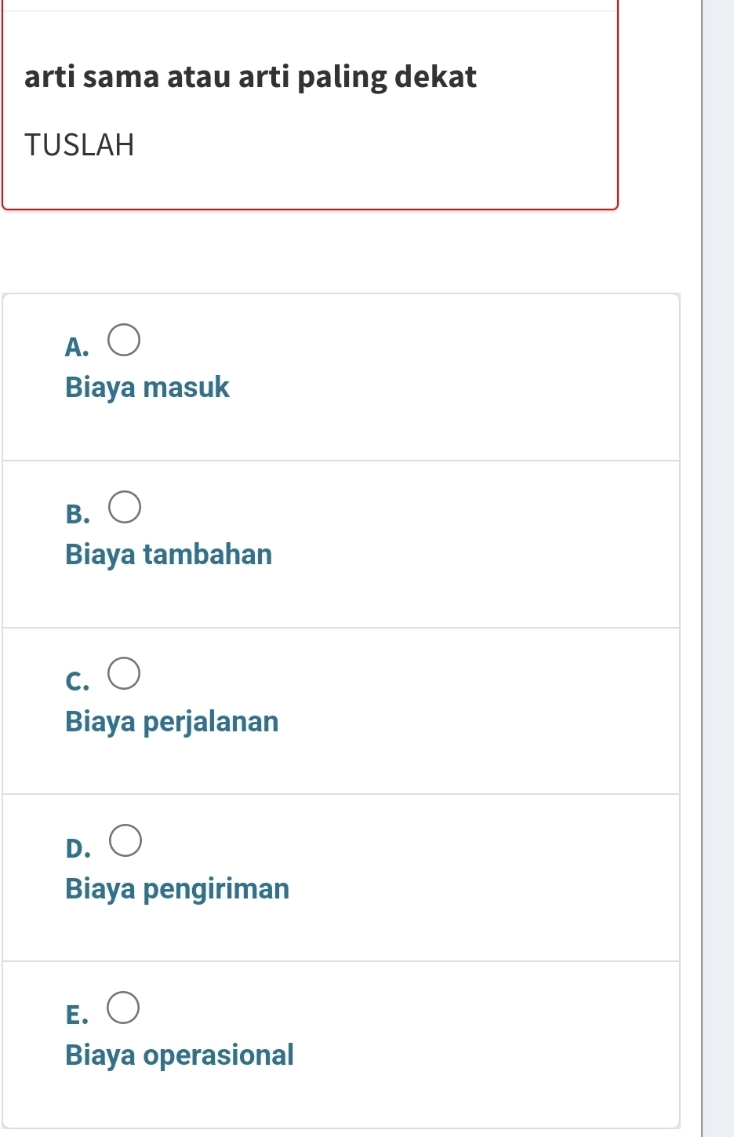Screen dimensions: 734x1137
Task: Select radio button for option A
Action: pyautogui.click(x=124, y=341)
